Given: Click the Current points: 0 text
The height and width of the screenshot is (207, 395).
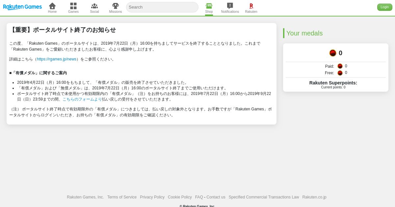Looking at the screenshot, I should click(x=333, y=87).
